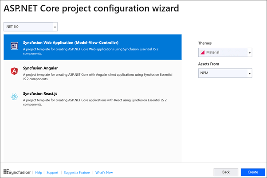Viewport: 267px width, 178px height.
Task: Open the Support link
Action: (x=52, y=172)
